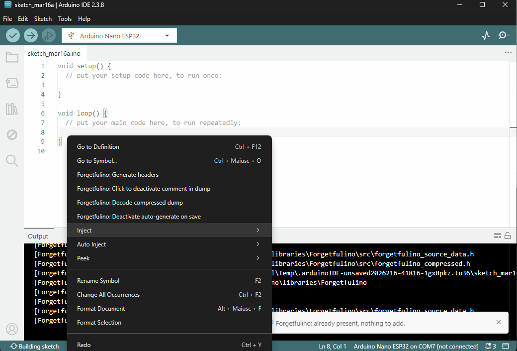Image resolution: width=517 pixels, height=351 pixels.
Task: Click the Upload arrow button
Action: [31, 35]
